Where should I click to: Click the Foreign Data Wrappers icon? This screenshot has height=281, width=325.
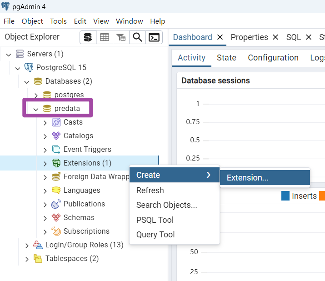(x=56, y=176)
